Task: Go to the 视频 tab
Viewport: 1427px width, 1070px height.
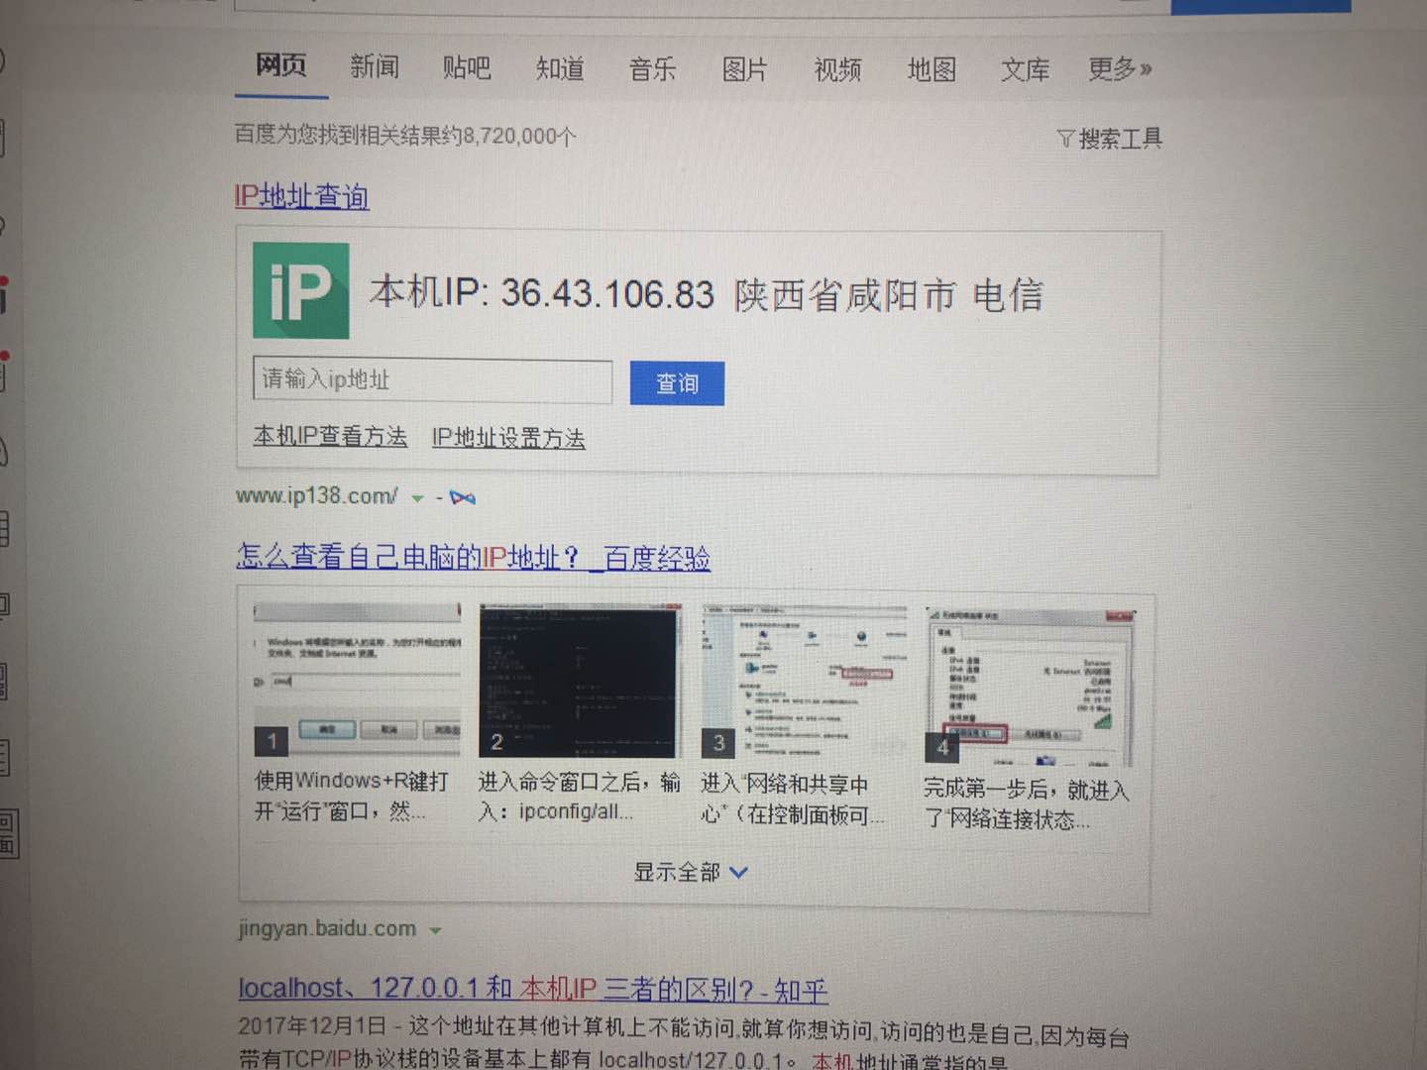Action: click(837, 69)
